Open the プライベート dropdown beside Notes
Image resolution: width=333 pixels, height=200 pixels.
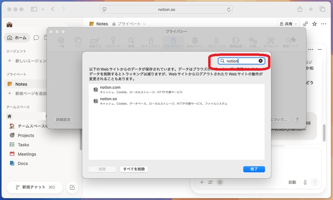click(129, 24)
